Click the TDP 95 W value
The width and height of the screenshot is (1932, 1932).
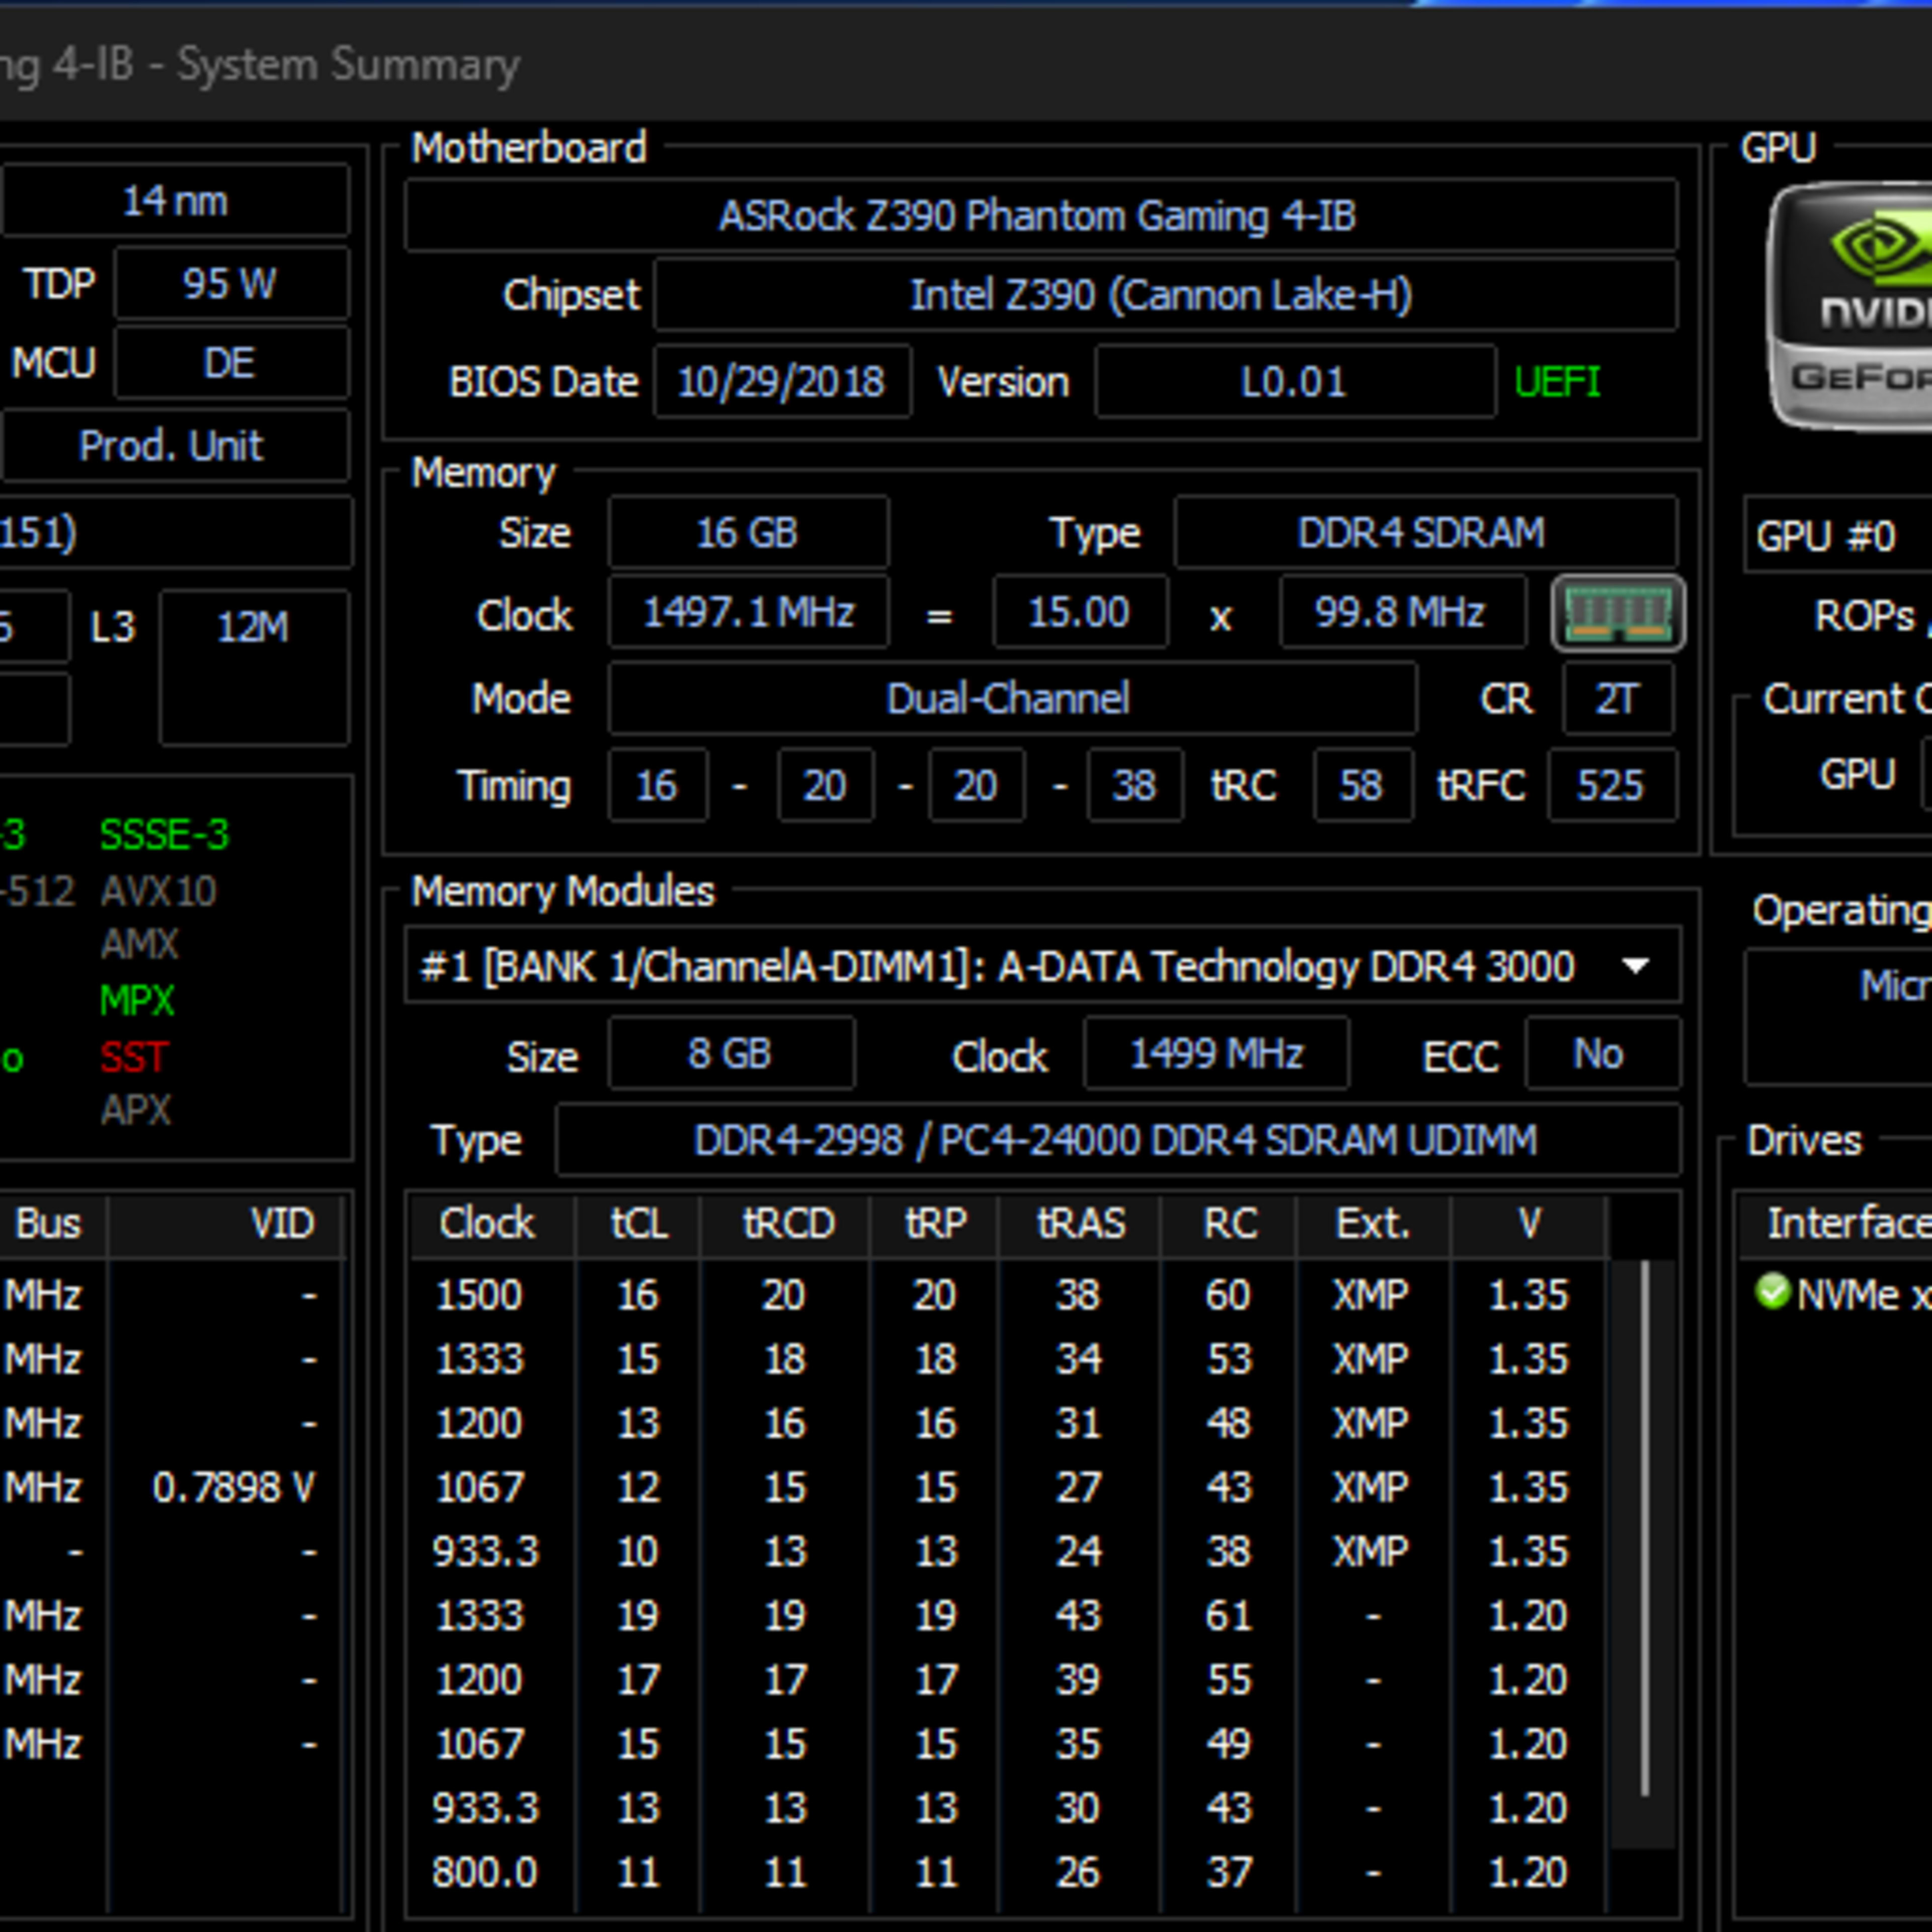click(231, 283)
